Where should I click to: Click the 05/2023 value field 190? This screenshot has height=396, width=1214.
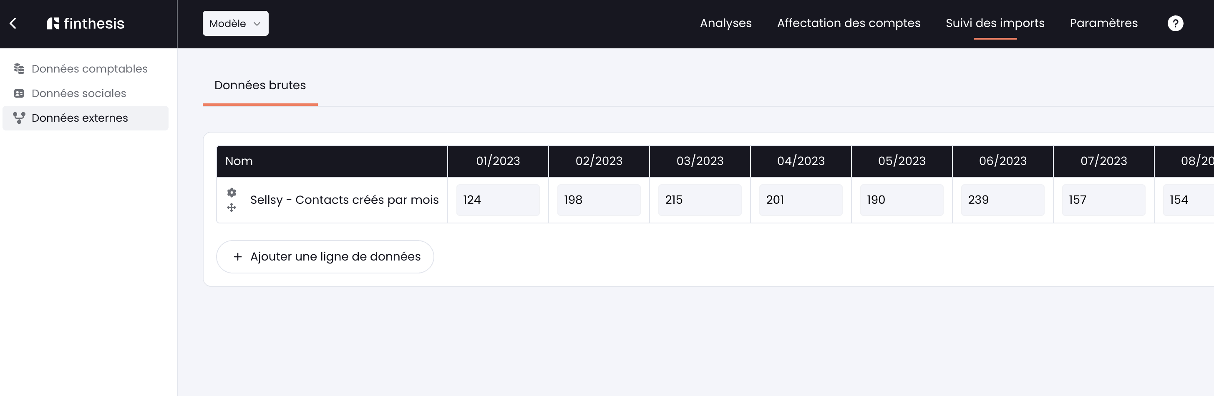(x=902, y=200)
